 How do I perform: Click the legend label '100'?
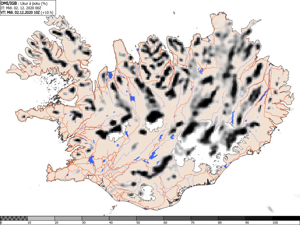[x=275, y=223]
